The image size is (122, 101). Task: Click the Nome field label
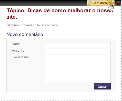16,44
